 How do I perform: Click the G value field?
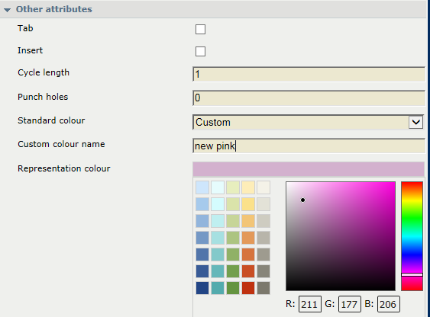click(x=349, y=304)
